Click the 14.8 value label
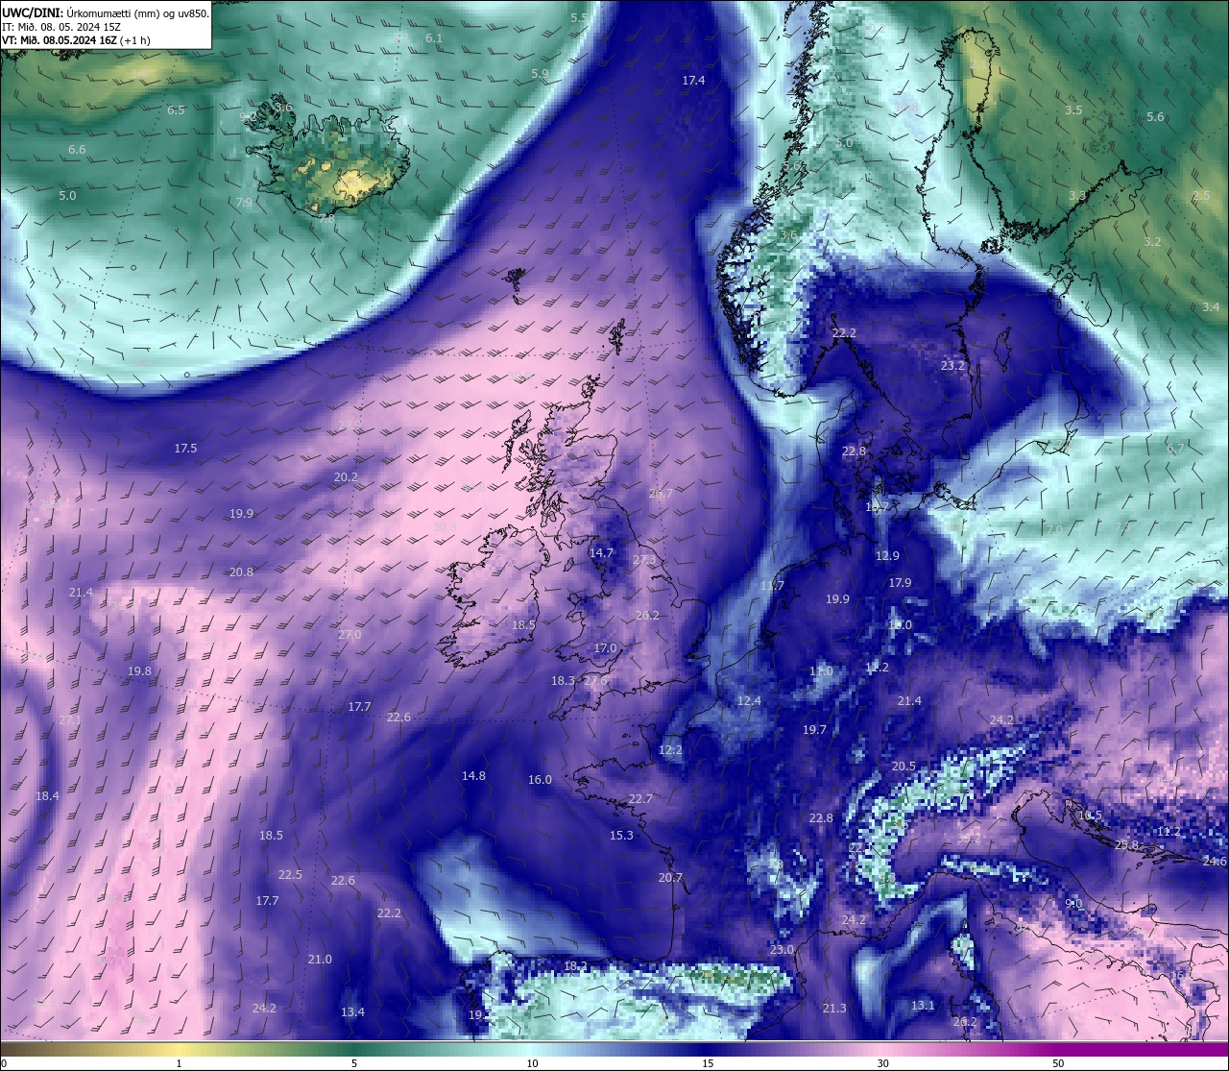 473,776
